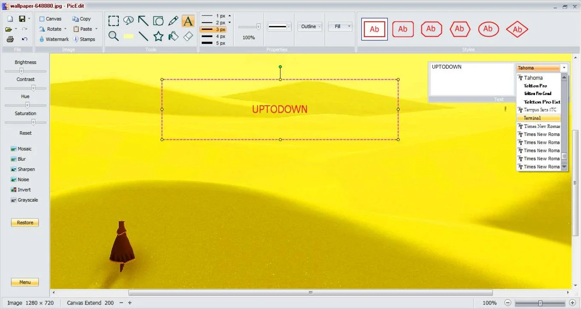Apply the square-corner rectangle Ab style

pos(374,29)
